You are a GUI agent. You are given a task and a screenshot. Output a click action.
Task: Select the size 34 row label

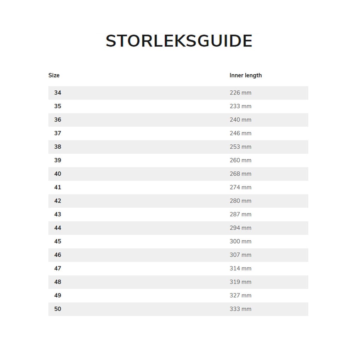(x=58, y=93)
